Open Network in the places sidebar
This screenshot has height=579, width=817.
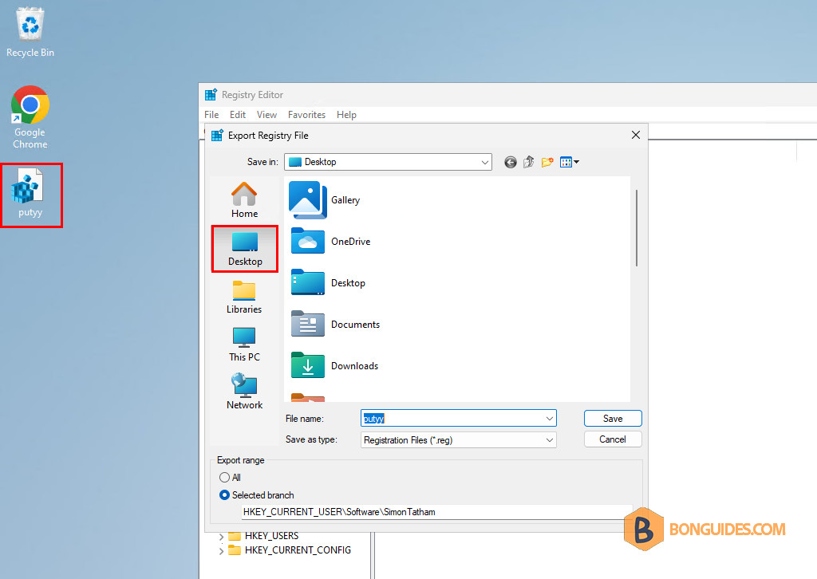(x=244, y=391)
